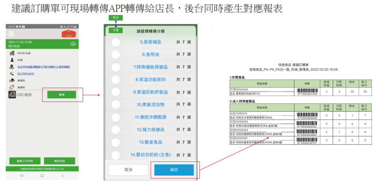Click the Standard Foods logo at top right

(x=69, y=33)
